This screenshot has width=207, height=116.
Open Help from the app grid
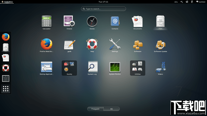(x=92, y=45)
